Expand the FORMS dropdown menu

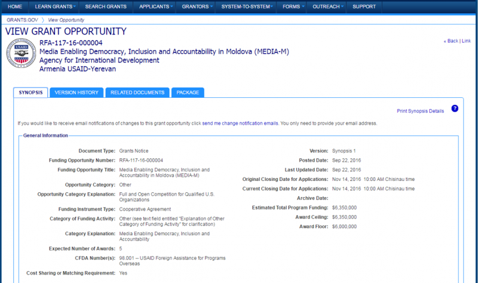pos(293,7)
